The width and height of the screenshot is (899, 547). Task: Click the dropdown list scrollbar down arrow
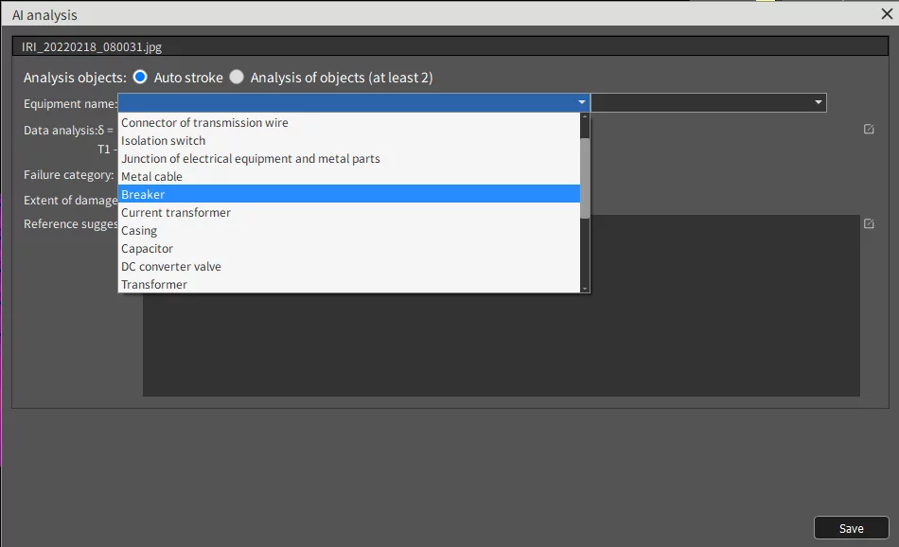pyautogui.click(x=585, y=289)
